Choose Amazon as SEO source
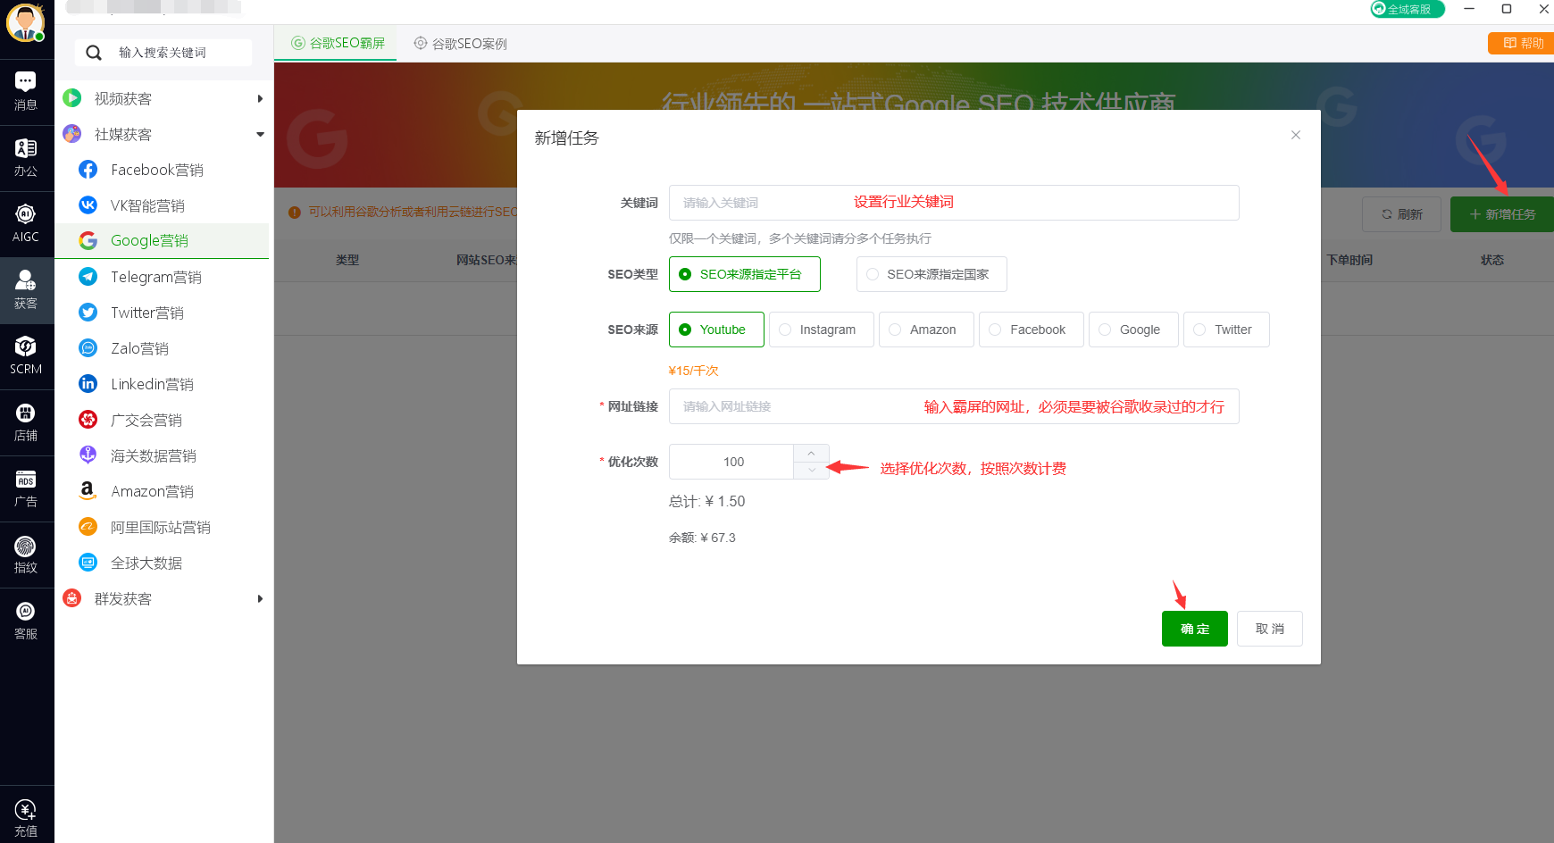 [926, 330]
